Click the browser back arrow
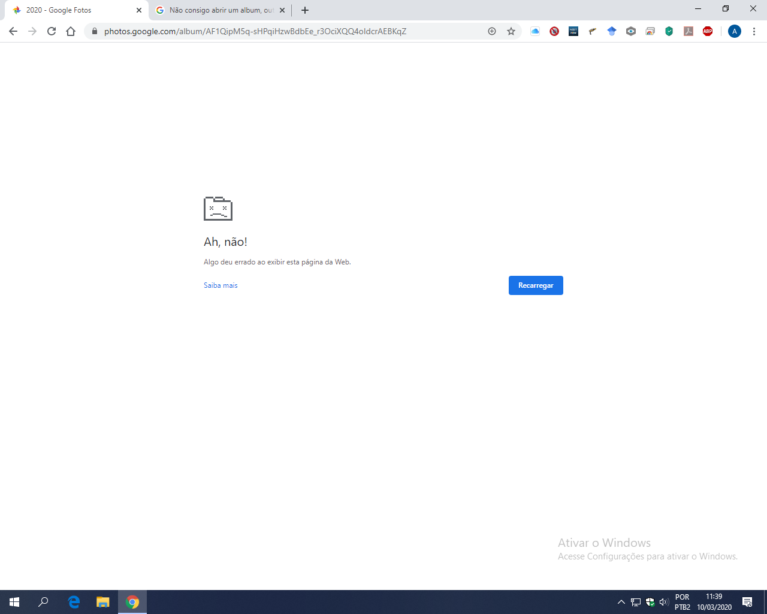The width and height of the screenshot is (767, 614). 13,31
